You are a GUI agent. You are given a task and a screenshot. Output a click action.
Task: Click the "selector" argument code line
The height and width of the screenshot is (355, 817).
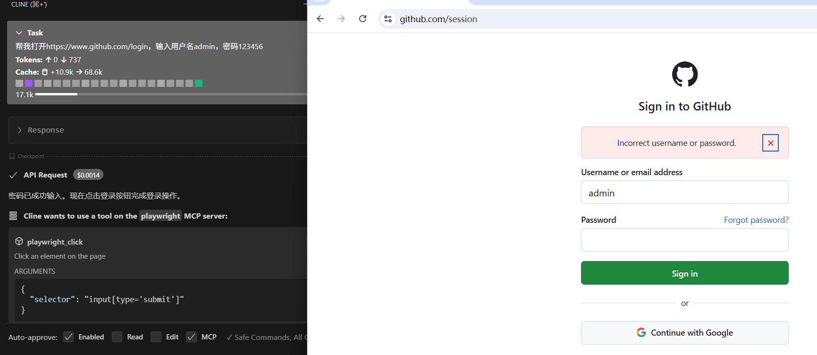(107, 299)
